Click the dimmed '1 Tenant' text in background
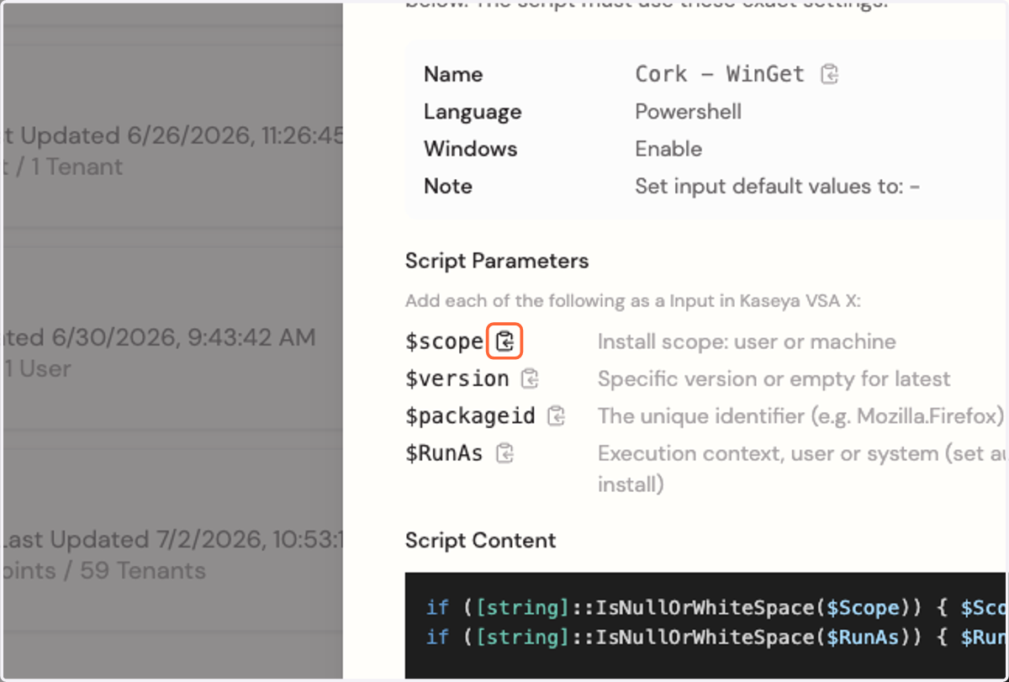This screenshot has height=682, width=1009. (x=77, y=167)
